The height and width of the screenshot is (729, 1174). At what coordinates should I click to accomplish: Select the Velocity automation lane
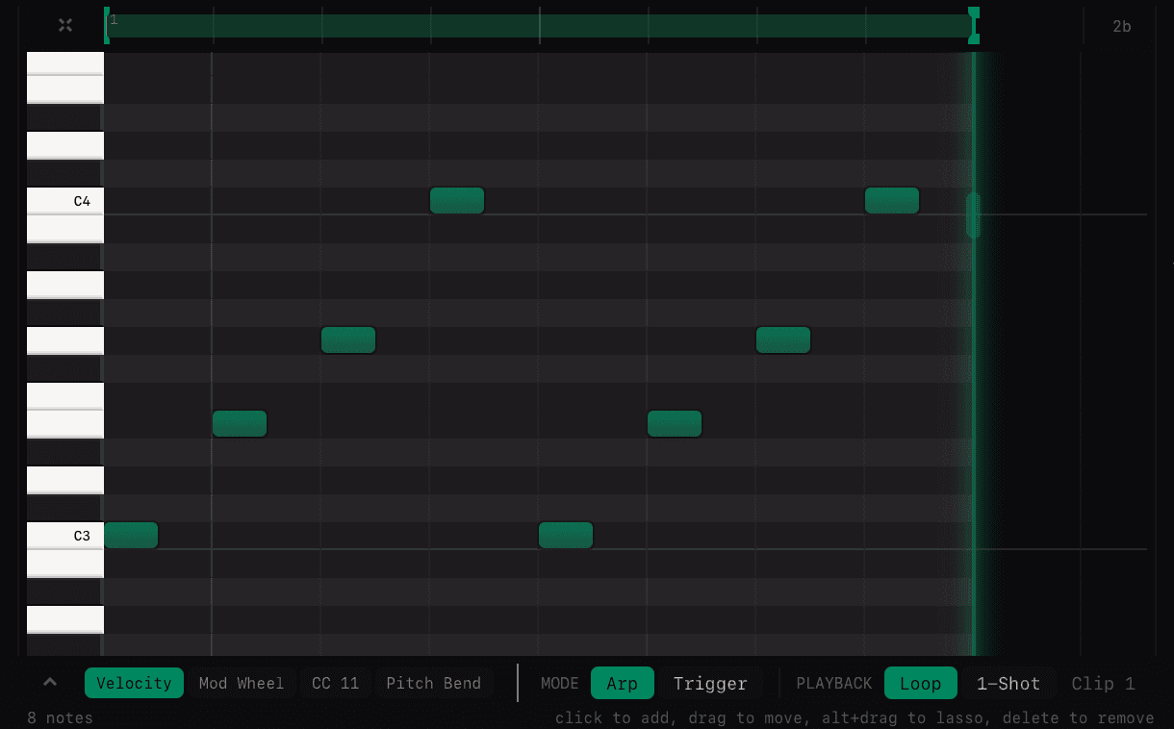(134, 683)
